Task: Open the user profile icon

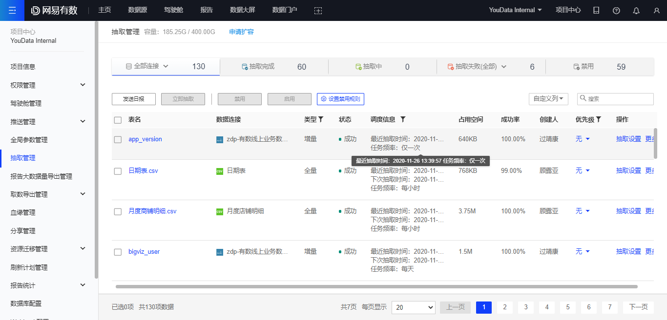Action: pos(656,10)
